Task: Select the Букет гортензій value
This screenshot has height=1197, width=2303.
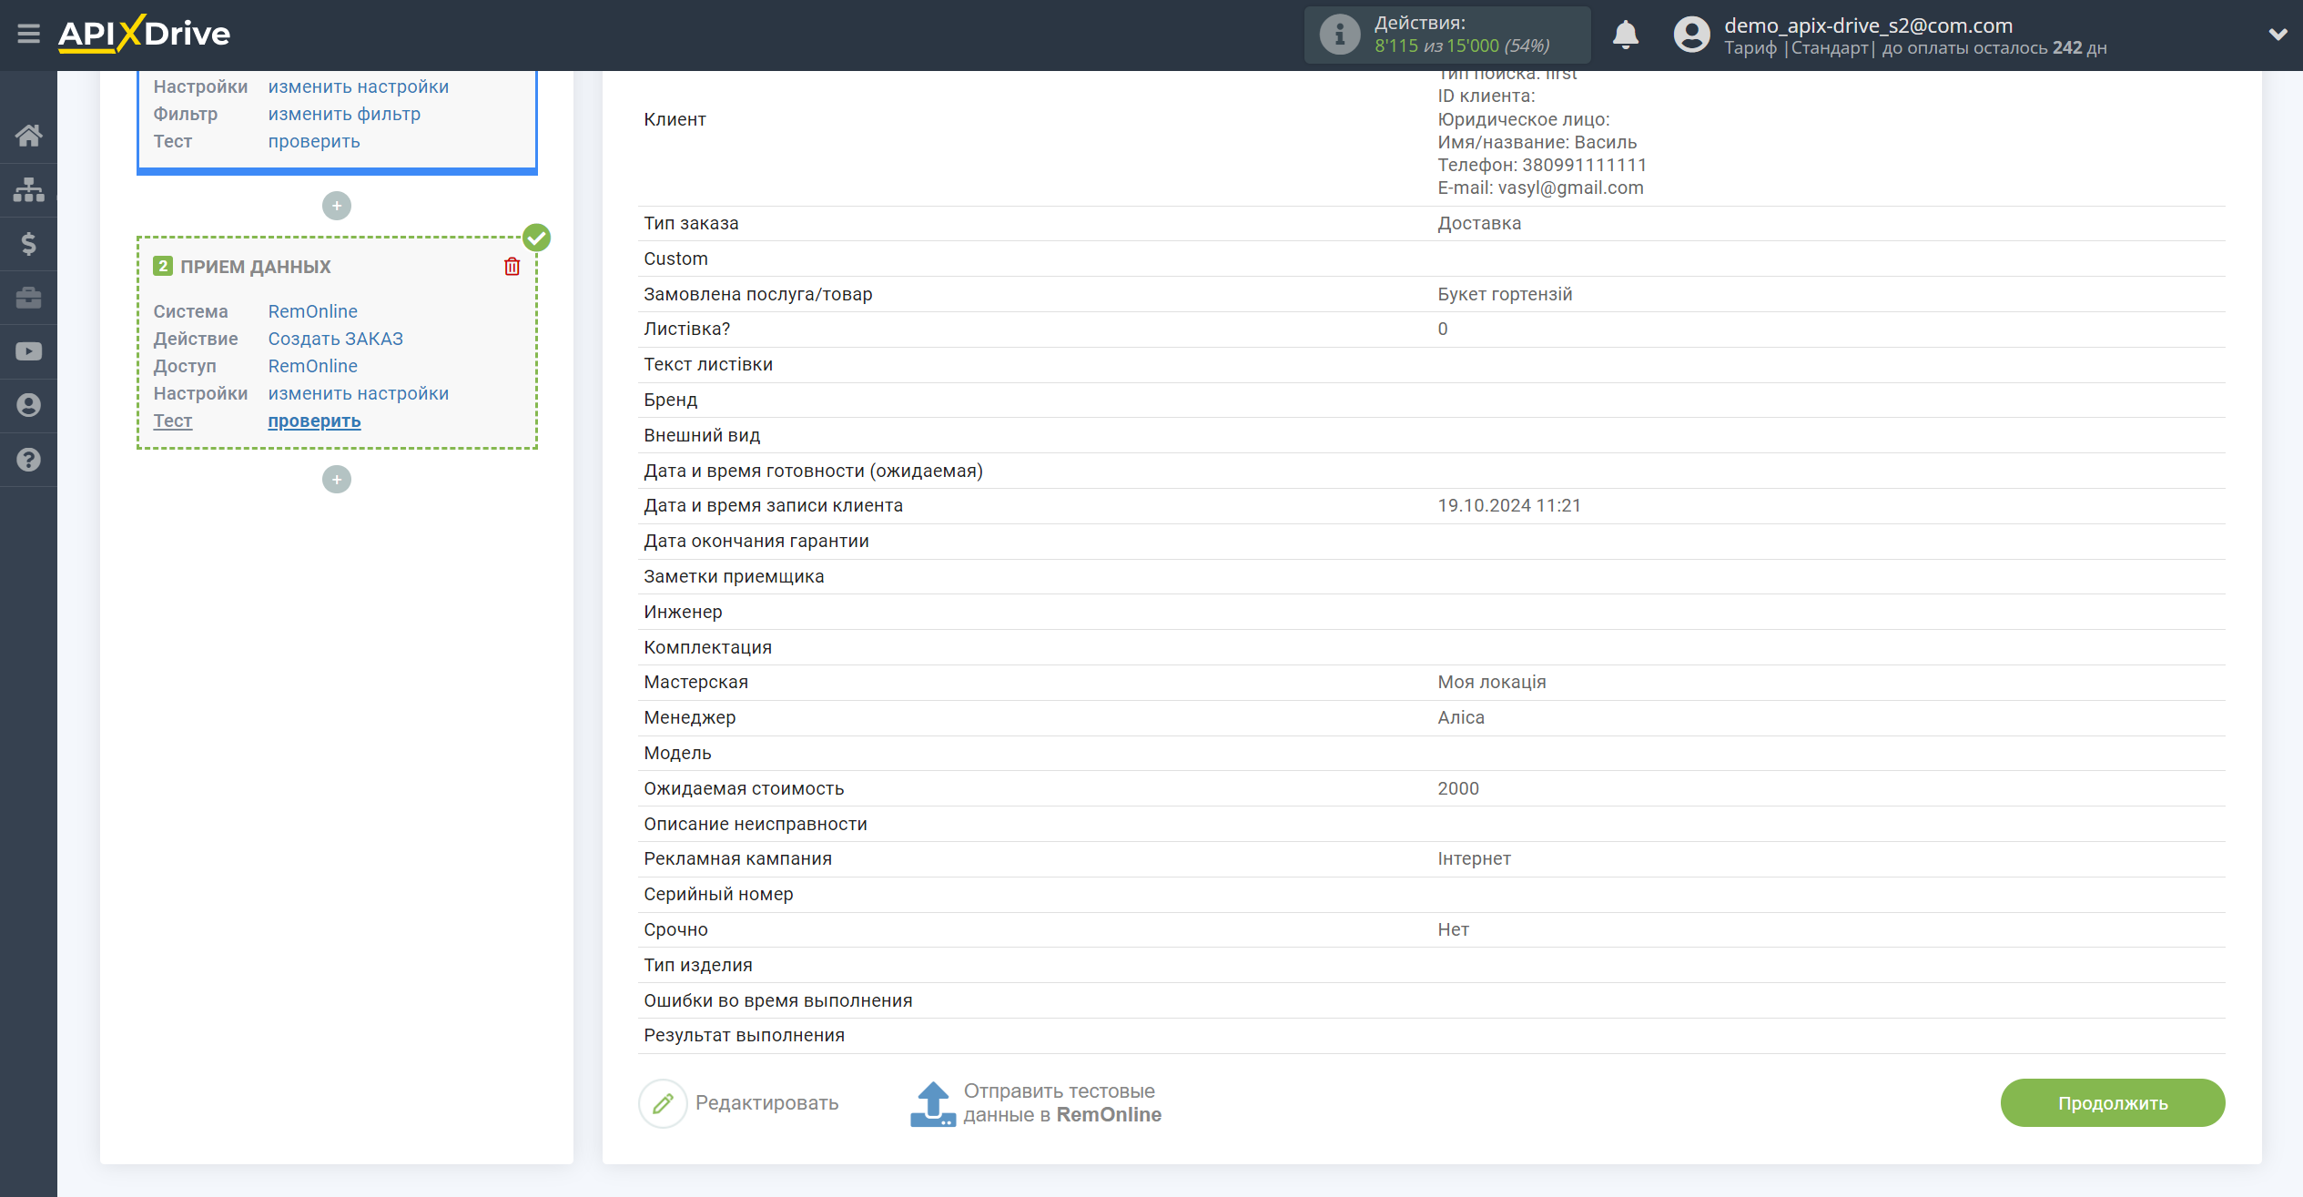Action: pos(1505,294)
